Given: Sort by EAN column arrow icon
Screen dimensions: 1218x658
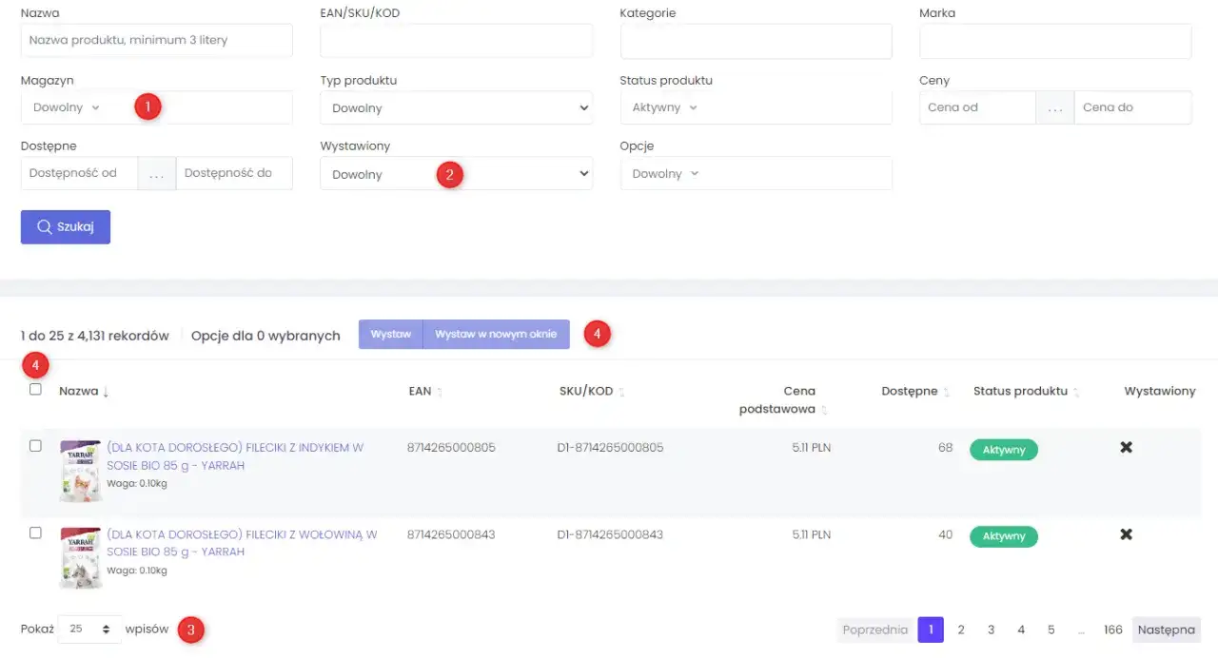Looking at the screenshot, I should point(440,393).
